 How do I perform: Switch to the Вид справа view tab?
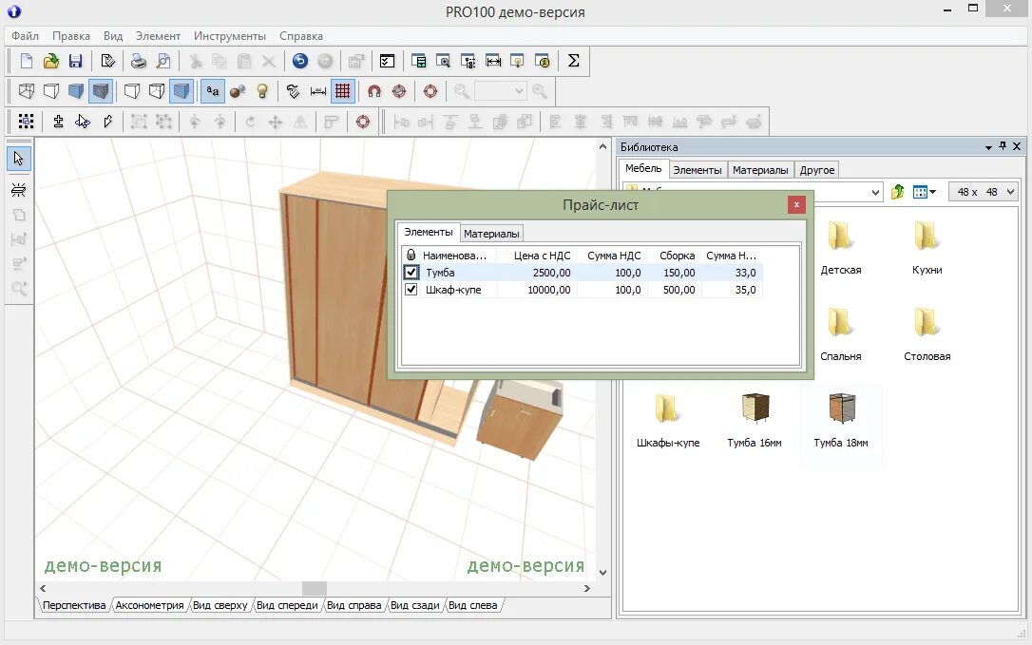pyautogui.click(x=354, y=605)
